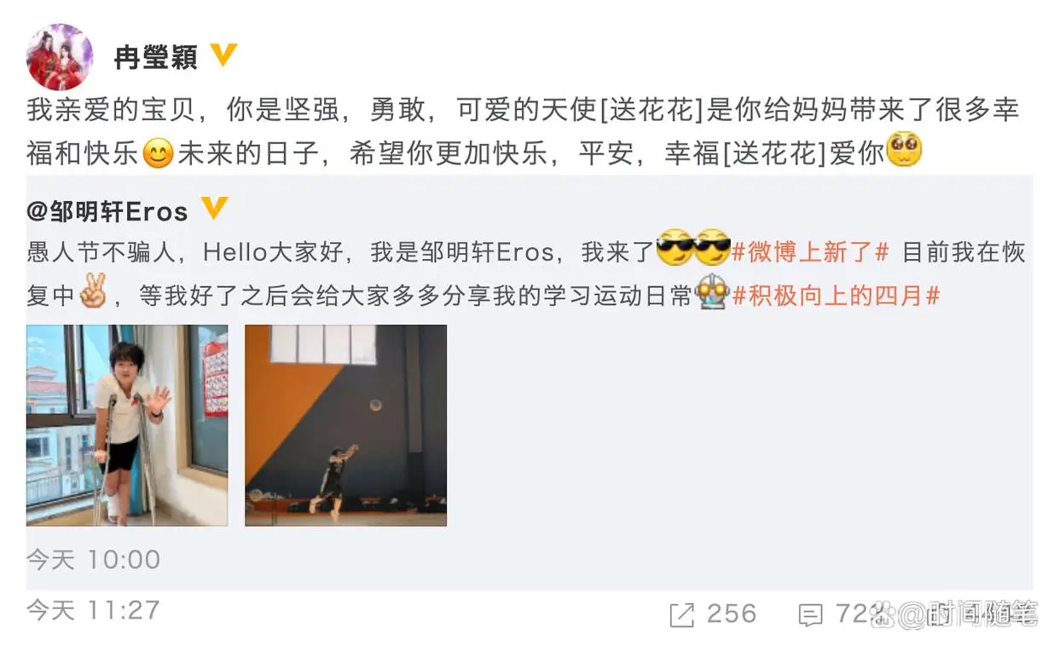The width and height of the screenshot is (1059, 651).
Task: Click the original post time 今天 10:00
Action: click(x=93, y=560)
